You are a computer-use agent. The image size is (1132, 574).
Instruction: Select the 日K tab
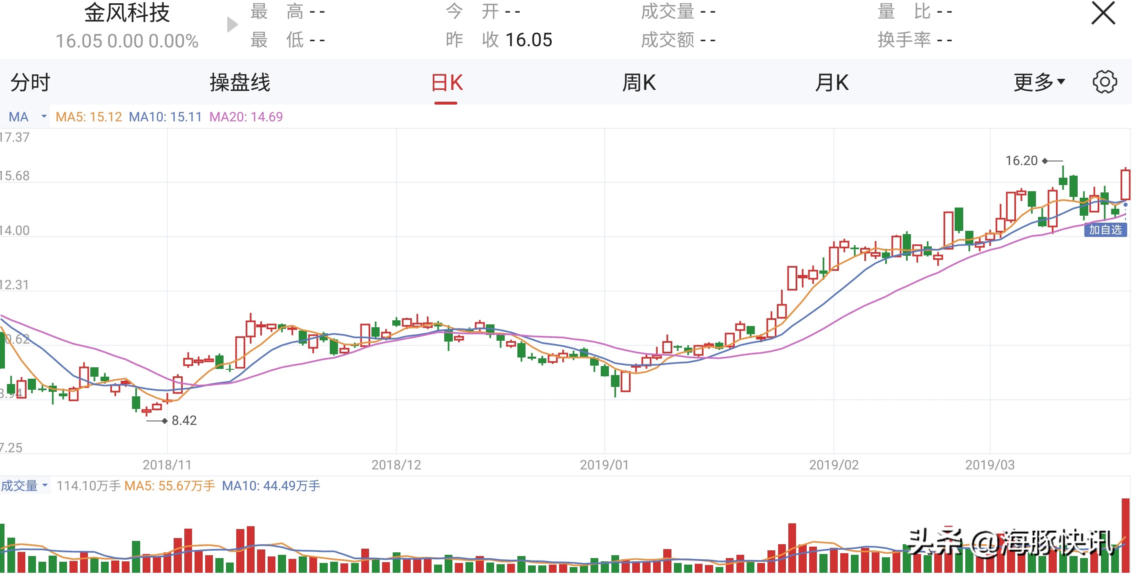(x=447, y=83)
